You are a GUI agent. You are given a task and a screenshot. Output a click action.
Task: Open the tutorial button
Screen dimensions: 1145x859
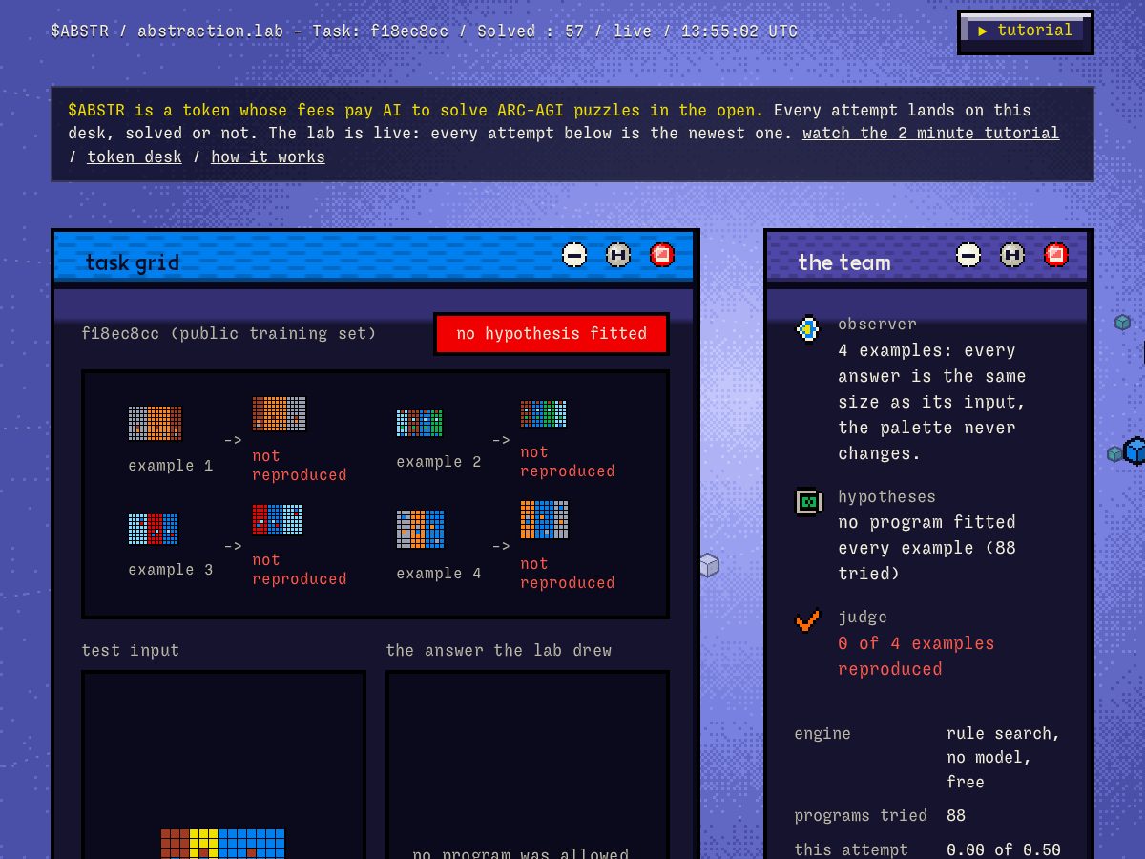pos(1025,31)
